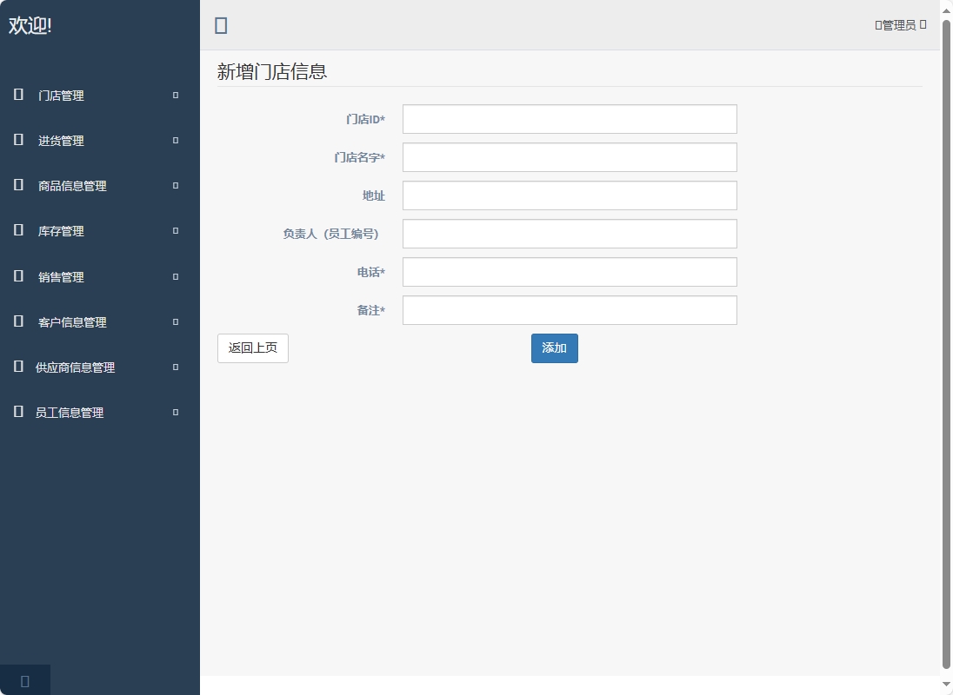The height and width of the screenshot is (695, 953).
Task: Click the icon left of 供应商信息管理
Action: (18, 367)
